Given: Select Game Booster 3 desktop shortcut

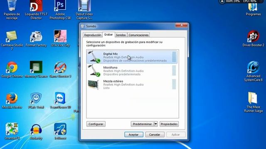Looking at the screenshot, I should tap(60, 70).
